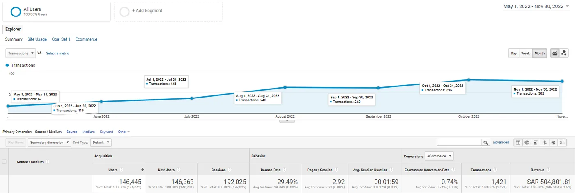Select the term cloud view icon
Viewport: 575px width, 193px height.
click(553, 143)
